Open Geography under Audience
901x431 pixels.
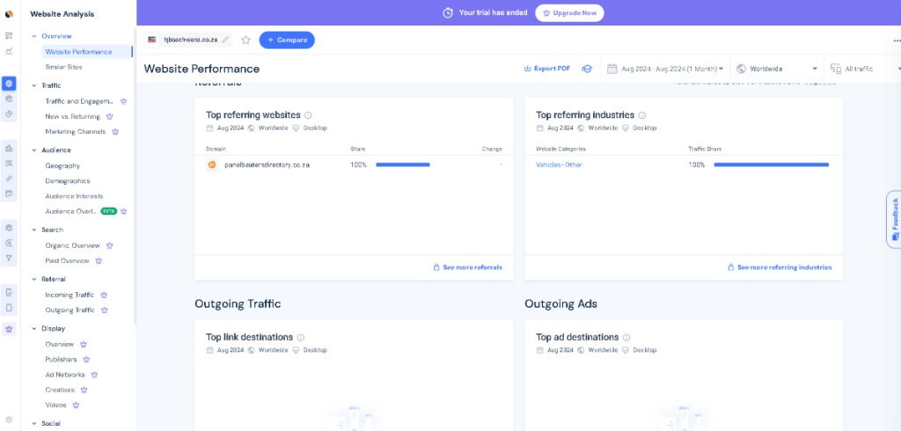tap(62, 165)
